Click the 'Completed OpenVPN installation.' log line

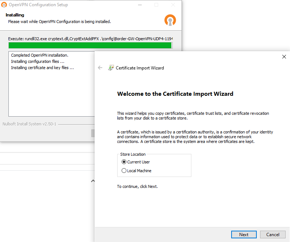point(39,55)
